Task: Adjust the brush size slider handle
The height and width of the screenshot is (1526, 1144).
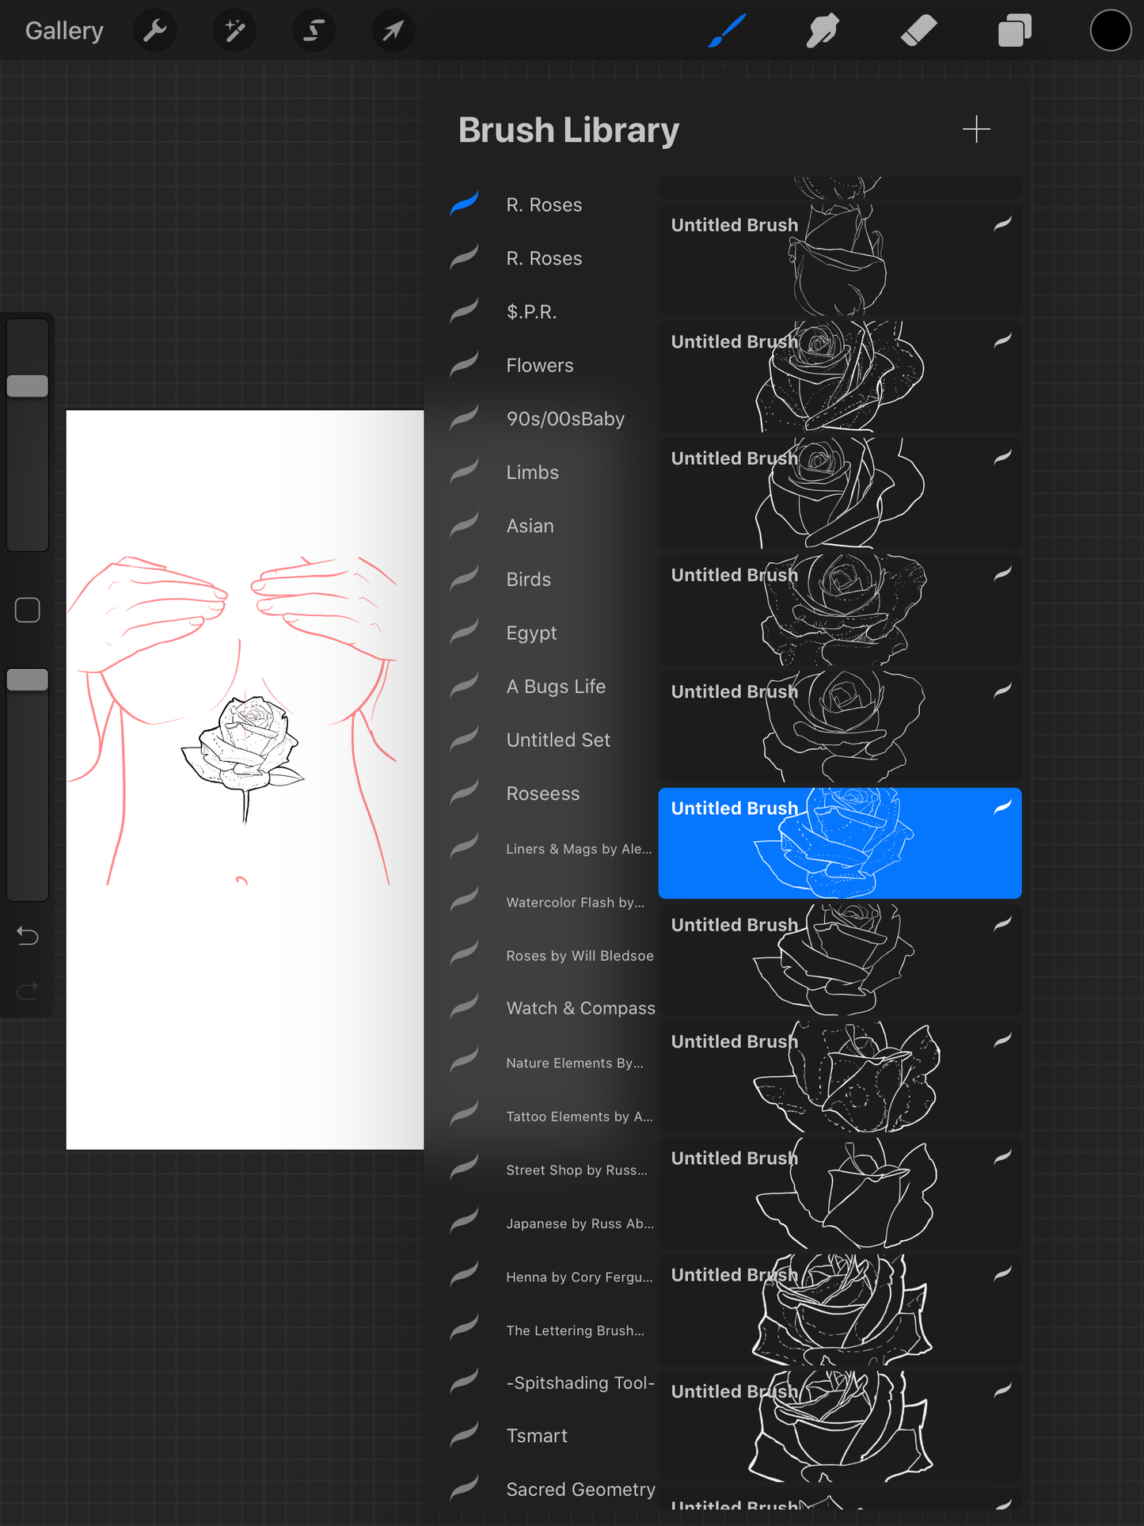Action: 28,386
